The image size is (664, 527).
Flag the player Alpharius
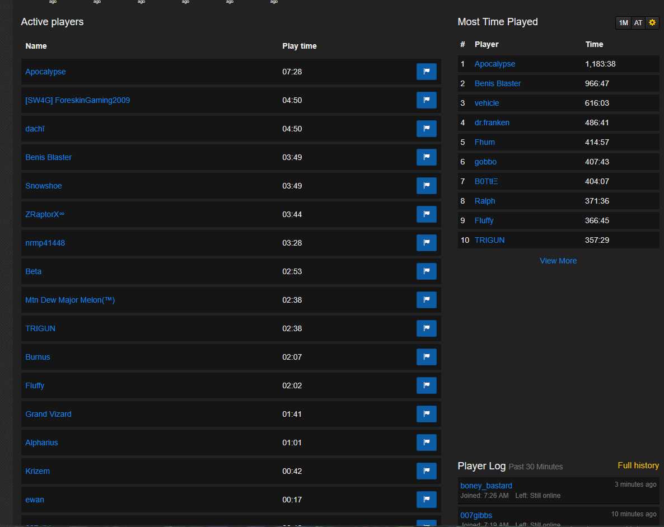point(427,443)
